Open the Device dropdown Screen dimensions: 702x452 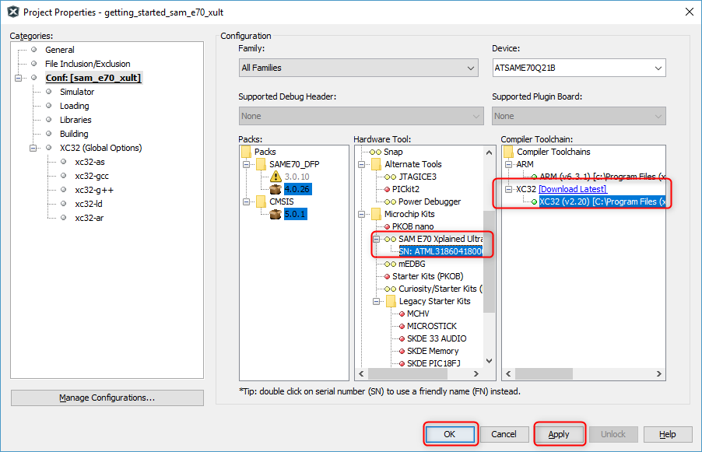pos(578,68)
